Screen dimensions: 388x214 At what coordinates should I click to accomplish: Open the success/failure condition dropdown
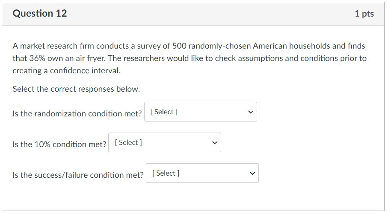click(x=202, y=173)
